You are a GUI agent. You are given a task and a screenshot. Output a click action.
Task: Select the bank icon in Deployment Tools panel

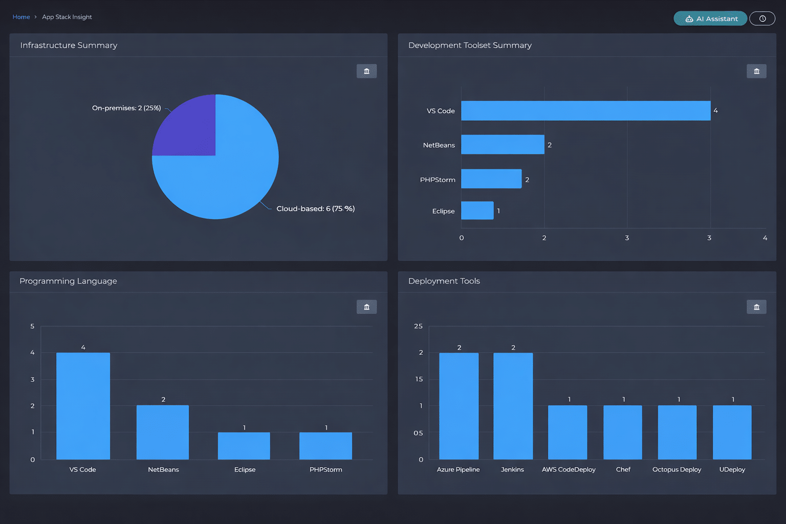756,307
